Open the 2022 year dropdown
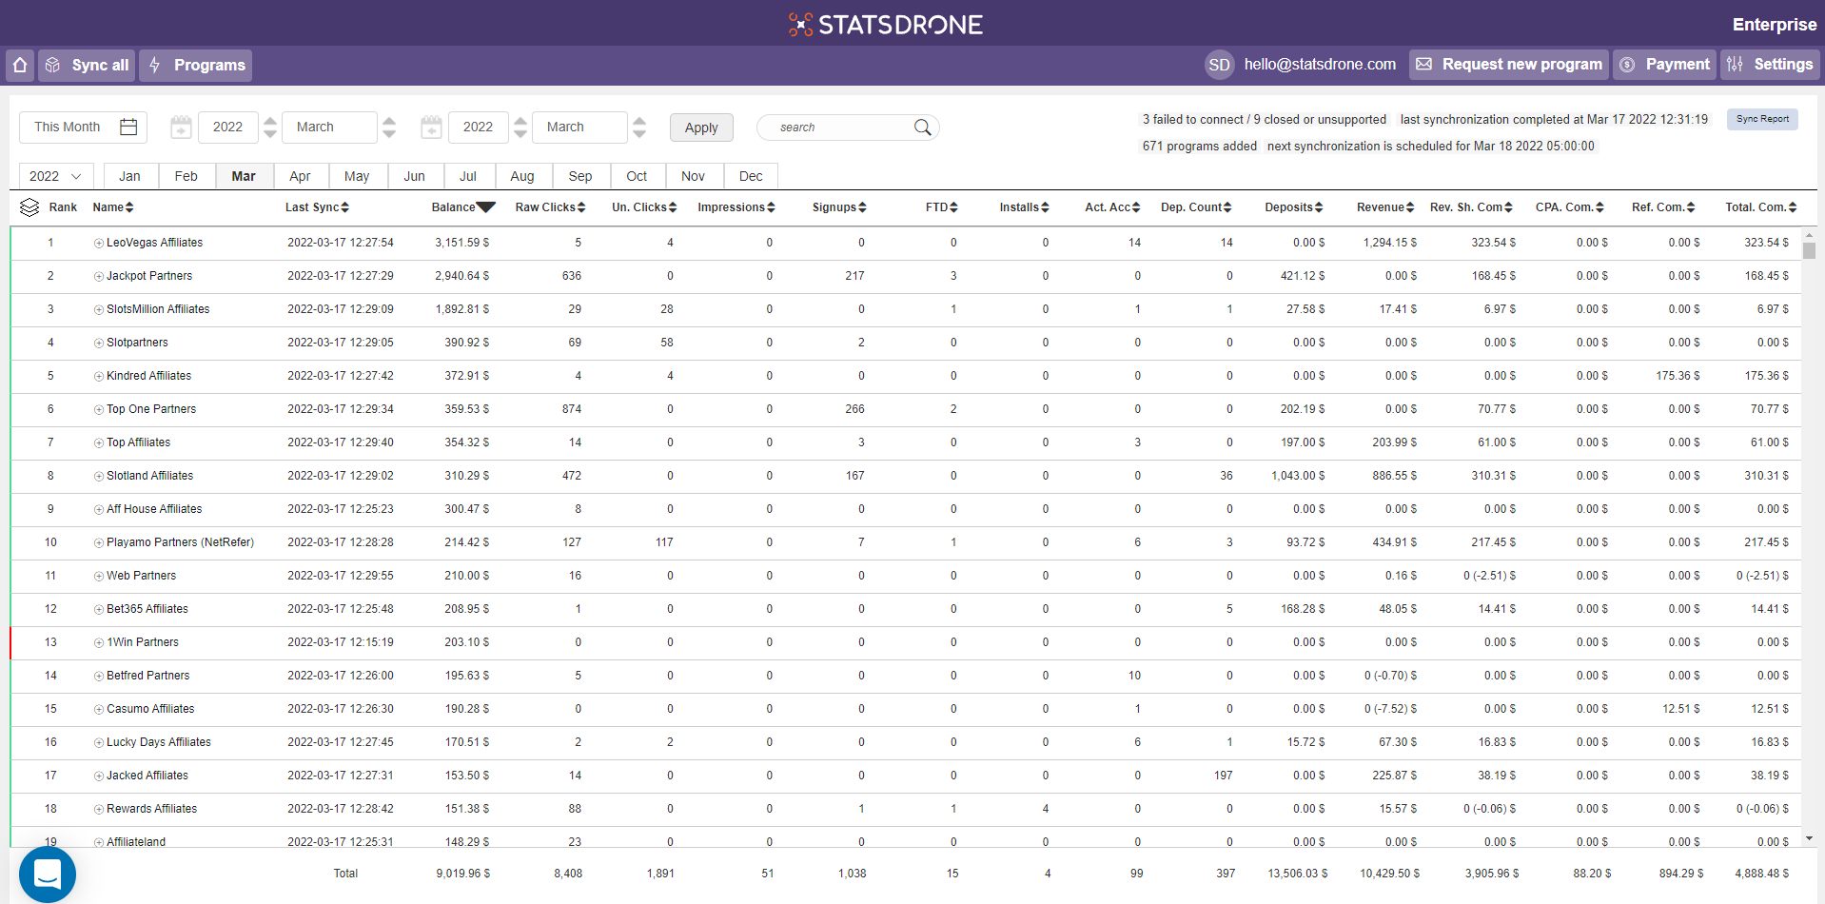Viewport: 1825px width, 904px height. click(x=56, y=176)
